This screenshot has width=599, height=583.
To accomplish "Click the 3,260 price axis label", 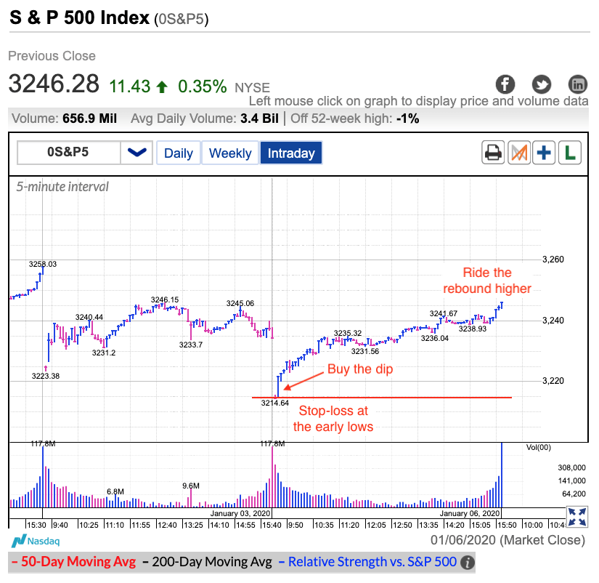I will coord(553,260).
